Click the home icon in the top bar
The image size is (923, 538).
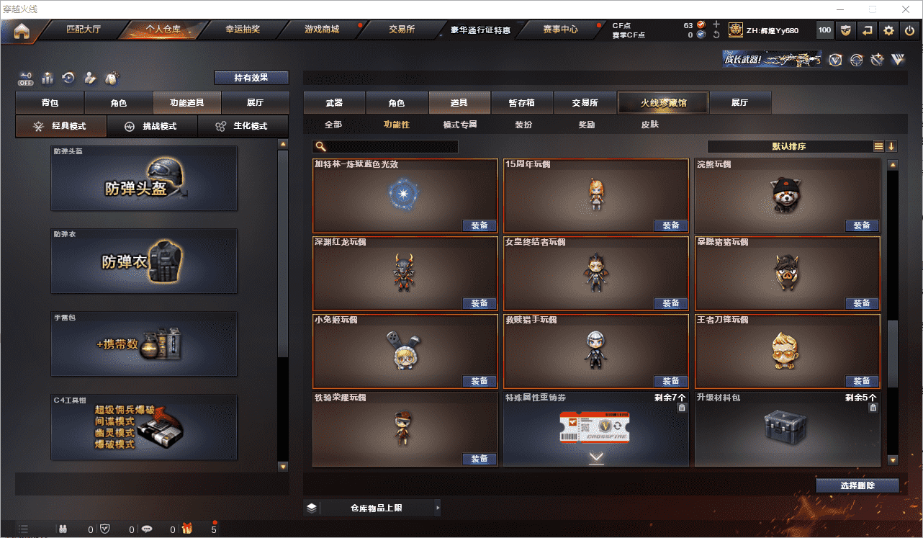tap(22, 30)
